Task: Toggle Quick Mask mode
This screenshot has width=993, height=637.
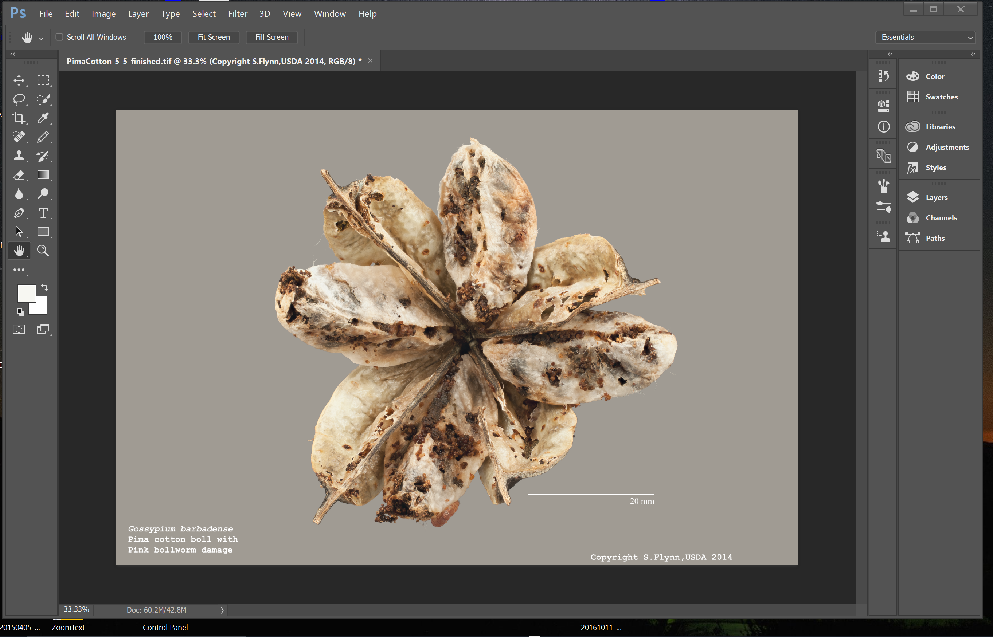Action: coord(19,329)
